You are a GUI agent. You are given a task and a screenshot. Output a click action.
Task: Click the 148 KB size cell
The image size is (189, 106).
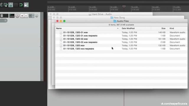click(162, 32)
